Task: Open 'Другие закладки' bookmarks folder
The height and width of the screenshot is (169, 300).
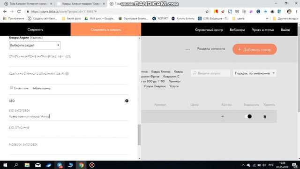Action: pyautogui.click(x=285, y=19)
